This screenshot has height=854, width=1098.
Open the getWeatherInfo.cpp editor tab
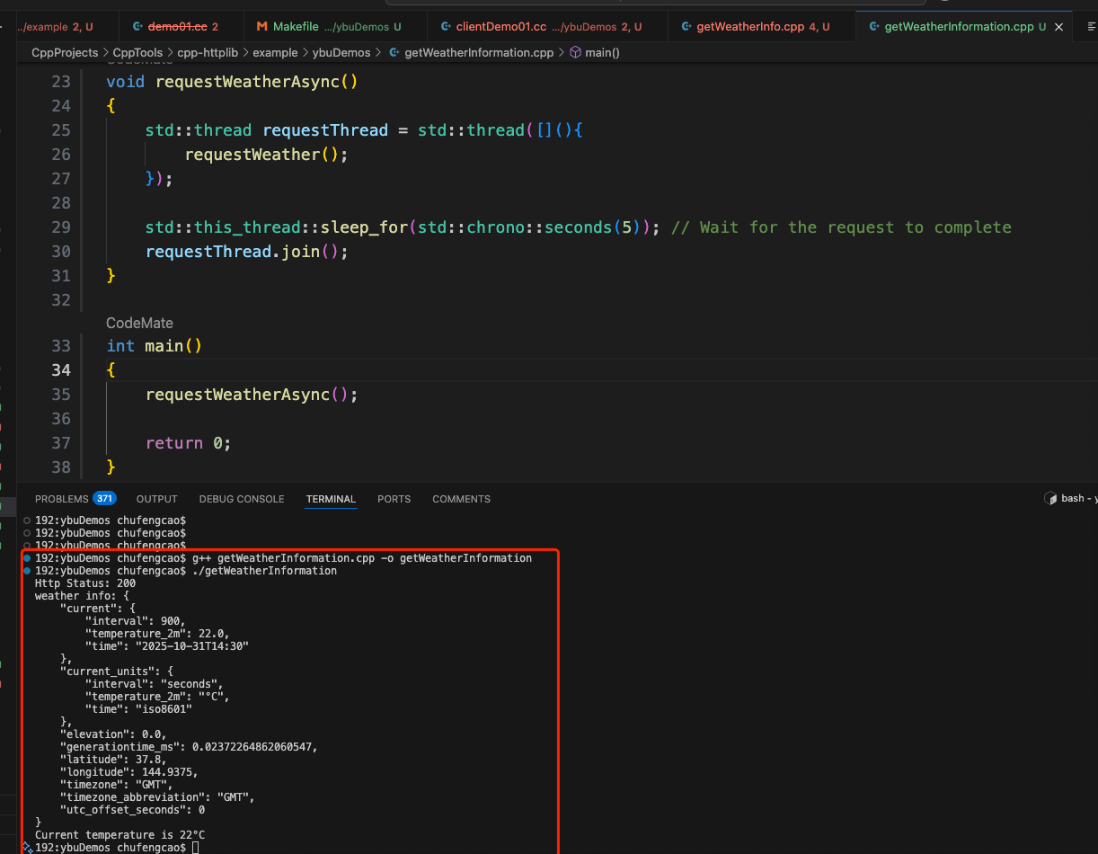762,27
